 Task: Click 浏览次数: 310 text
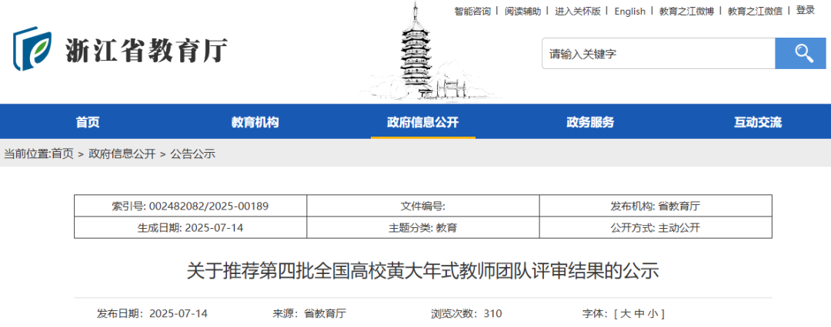[466, 314]
